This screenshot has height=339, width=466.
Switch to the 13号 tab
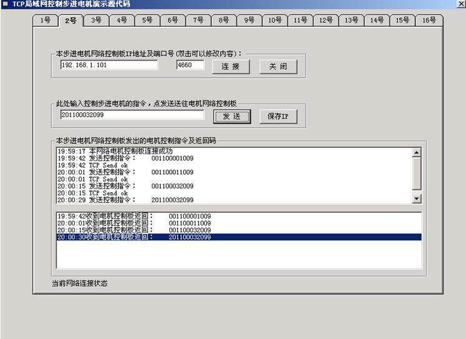[x=351, y=21]
